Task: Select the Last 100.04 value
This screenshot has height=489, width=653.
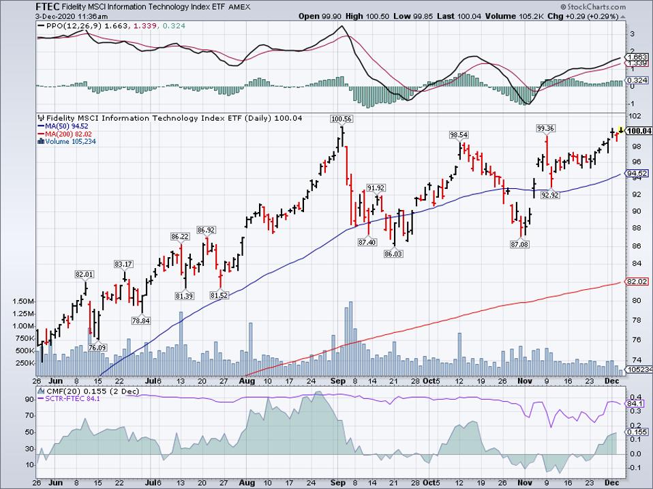Action: 459,16
